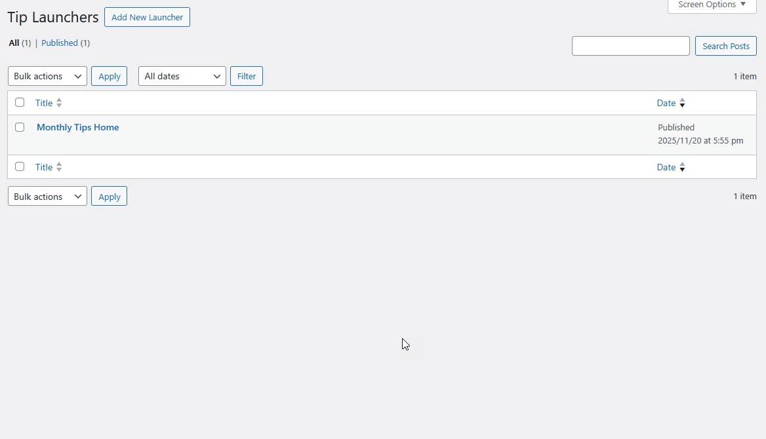
Task: Click the Add New Launcher button
Action: (147, 17)
